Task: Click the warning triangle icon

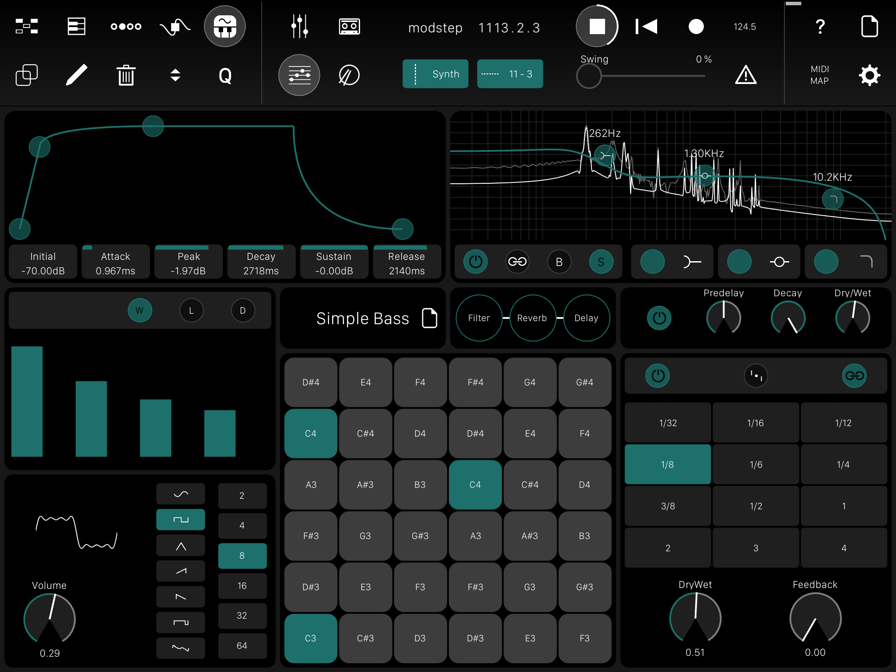Action: point(745,75)
